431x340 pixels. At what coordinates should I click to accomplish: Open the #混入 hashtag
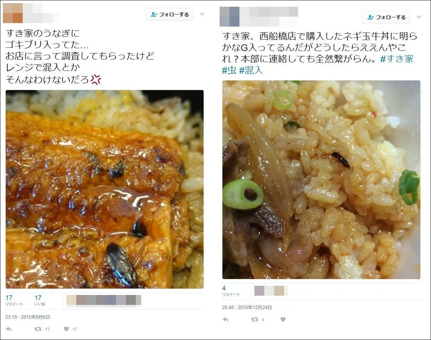tap(251, 70)
